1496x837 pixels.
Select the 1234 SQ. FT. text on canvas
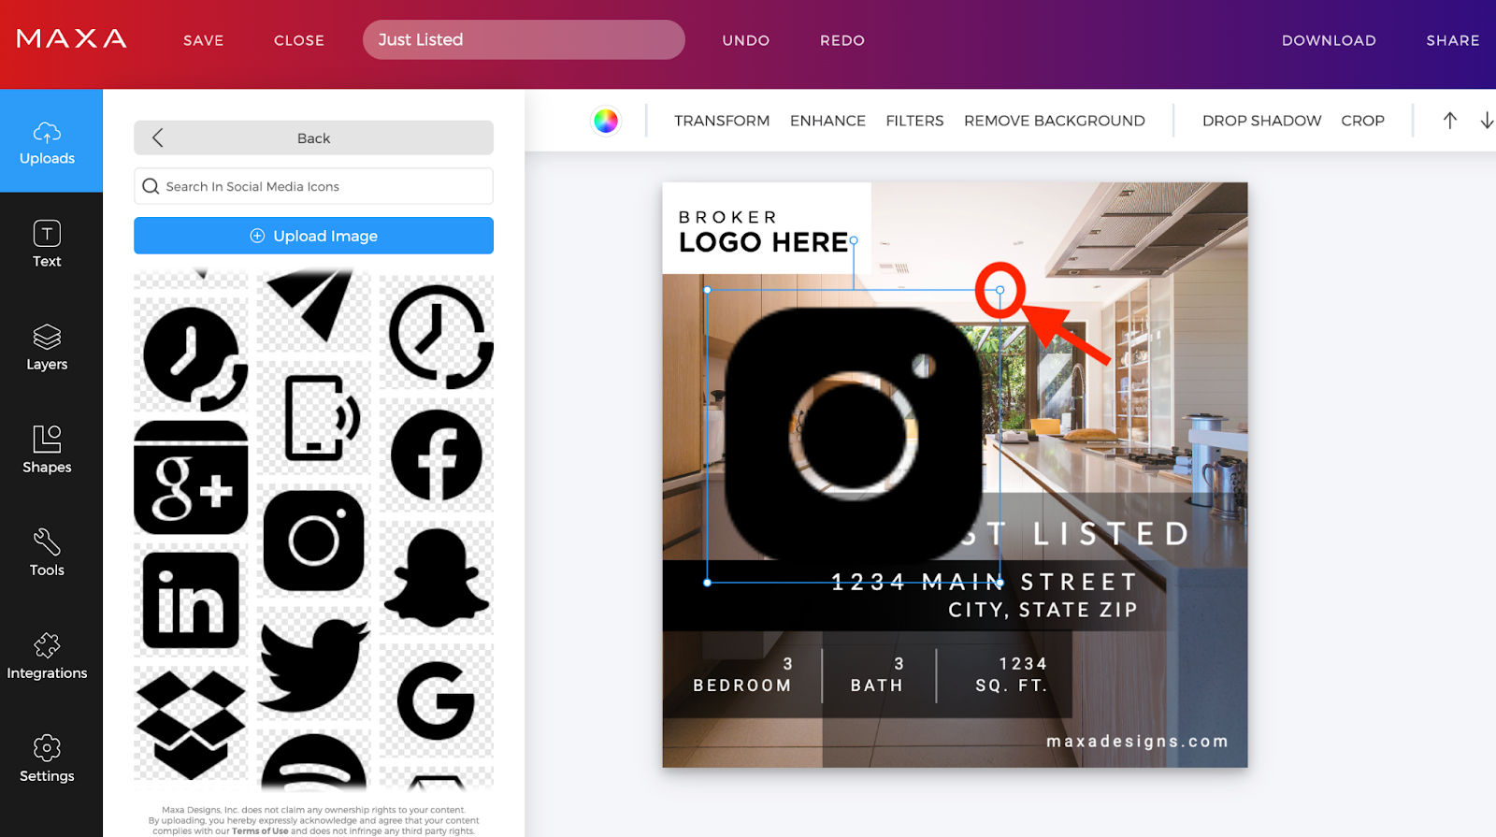pyautogui.click(x=1011, y=674)
